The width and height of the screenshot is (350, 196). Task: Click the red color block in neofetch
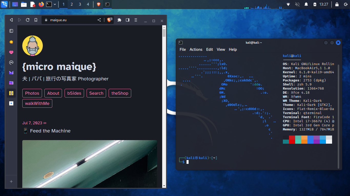[292, 140]
